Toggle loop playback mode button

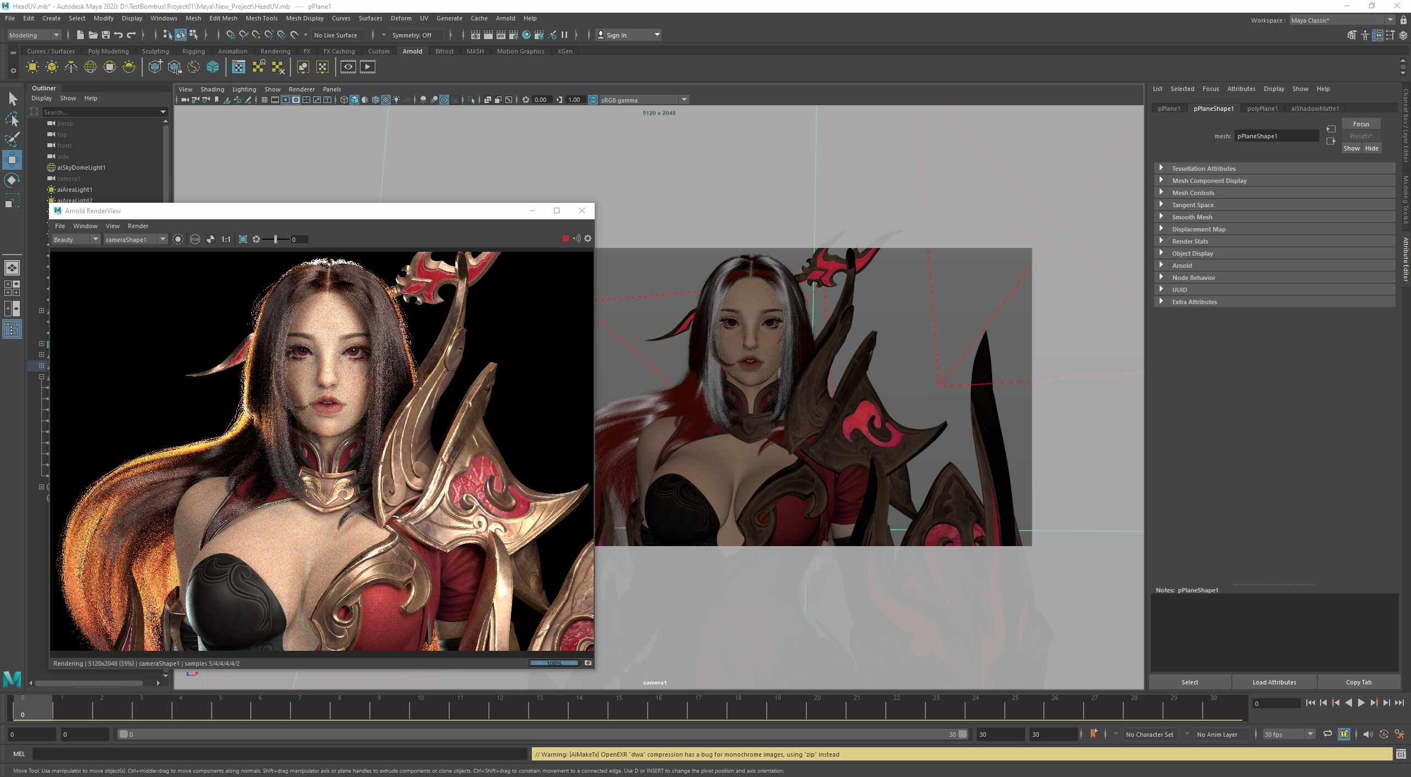[1328, 734]
